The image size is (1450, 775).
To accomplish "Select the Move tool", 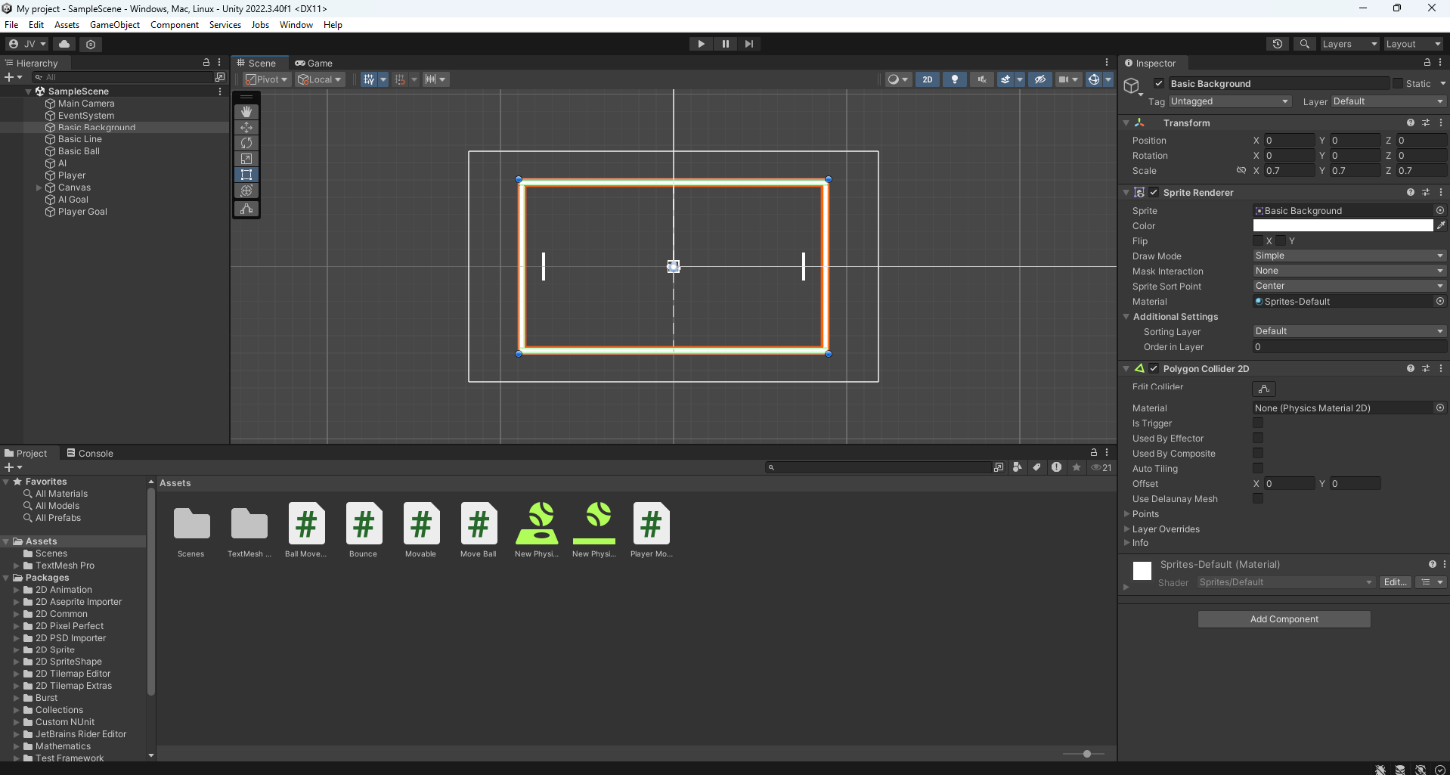I will click(246, 127).
